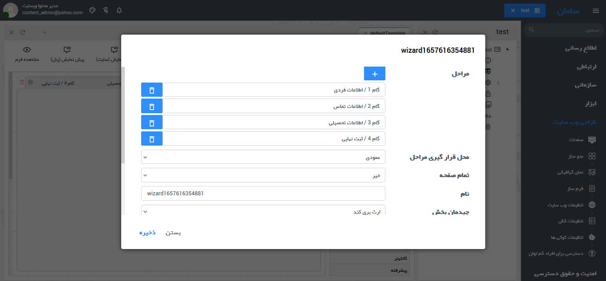Collapse the 'test' root tree node
The width and height of the screenshot is (606, 281).
point(507,49)
